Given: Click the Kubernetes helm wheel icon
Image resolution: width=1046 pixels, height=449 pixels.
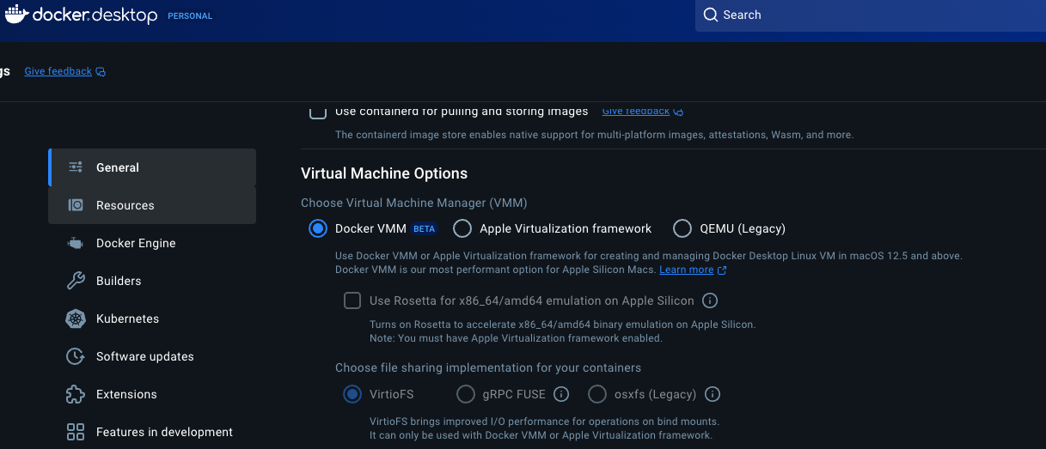Looking at the screenshot, I should pos(76,319).
